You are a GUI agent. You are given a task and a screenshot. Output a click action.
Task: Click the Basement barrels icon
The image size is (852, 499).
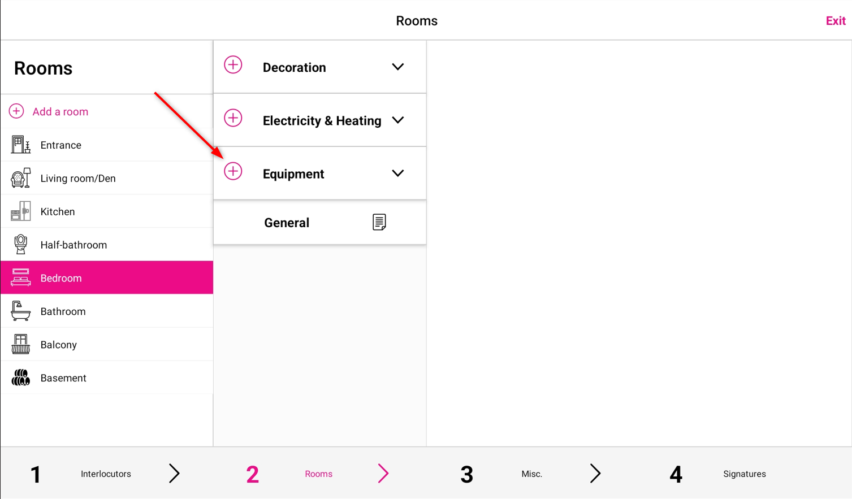tap(20, 377)
